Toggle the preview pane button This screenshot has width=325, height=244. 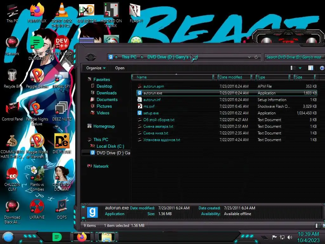[x=310, y=68]
